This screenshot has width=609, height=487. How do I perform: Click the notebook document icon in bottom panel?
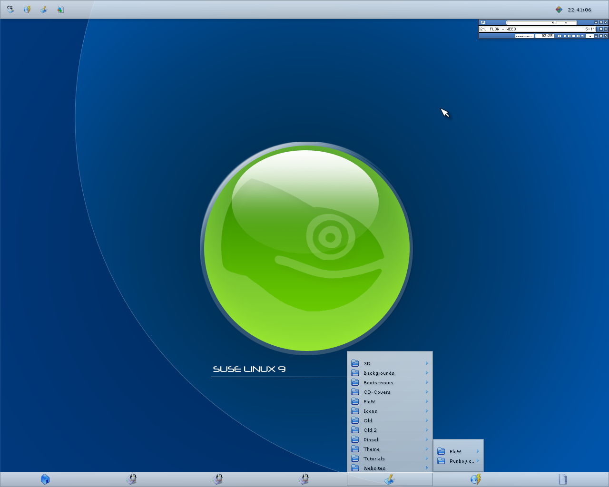tap(562, 479)
